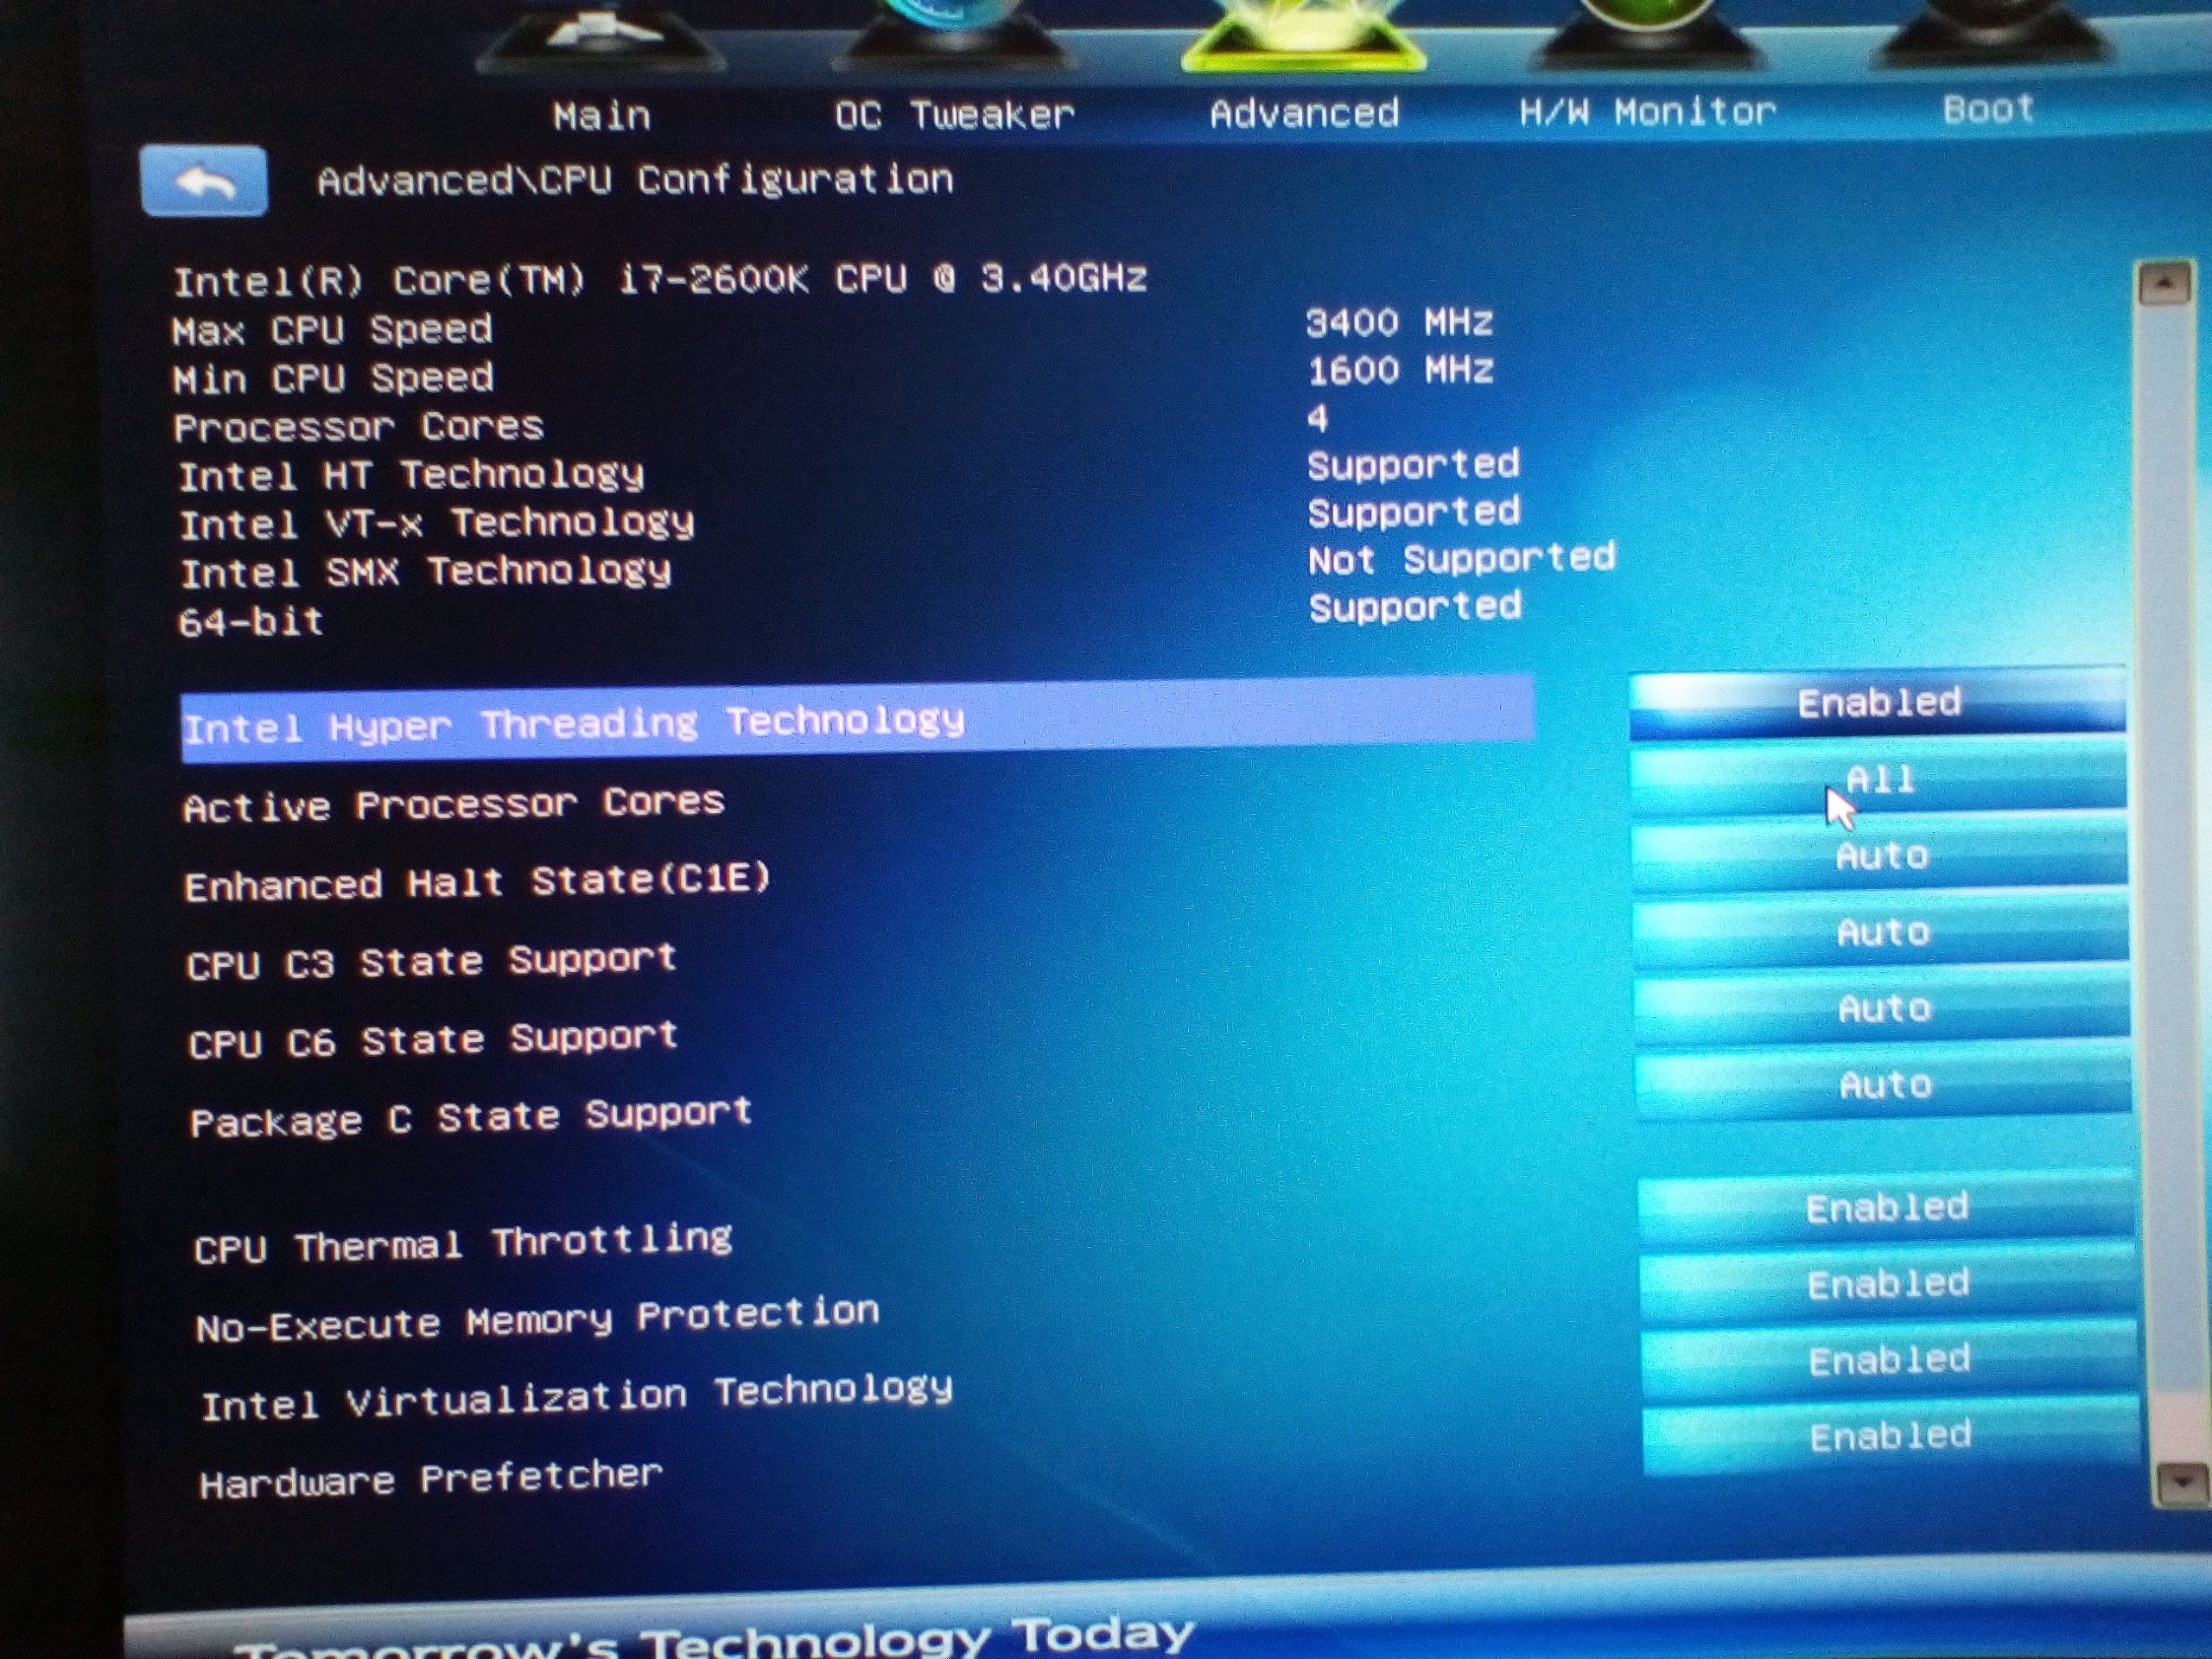The width and height of the screenshot is (2212, 1659).
Task: Select Hardware Prefetcher setting label
Action: point(430,1479)
